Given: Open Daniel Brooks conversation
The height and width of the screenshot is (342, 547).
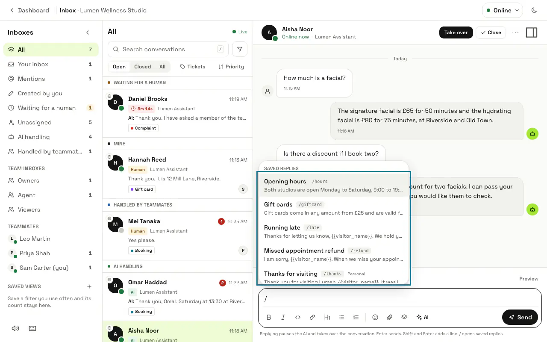Looking at the screenshot, I should click(x=177, y=113).
